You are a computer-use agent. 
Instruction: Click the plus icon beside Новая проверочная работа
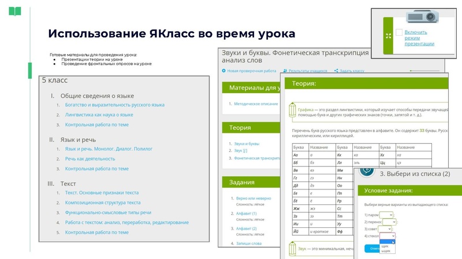point(223,71)
